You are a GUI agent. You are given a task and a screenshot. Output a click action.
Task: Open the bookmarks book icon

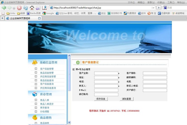(44, 8)
